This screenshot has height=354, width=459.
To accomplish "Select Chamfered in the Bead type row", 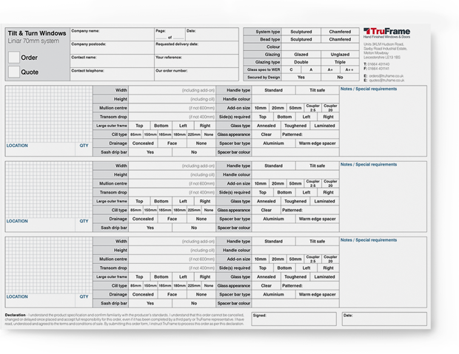I will [340, 39].
